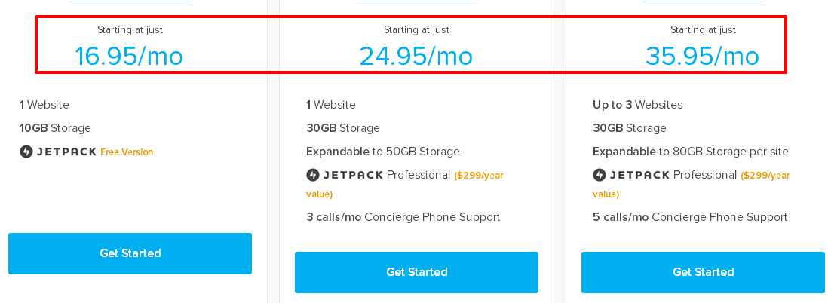Screen dimensions: 828x303
Task: Click Get Started under the 16.95/mo plan
Action: click(x=130, y=253)
